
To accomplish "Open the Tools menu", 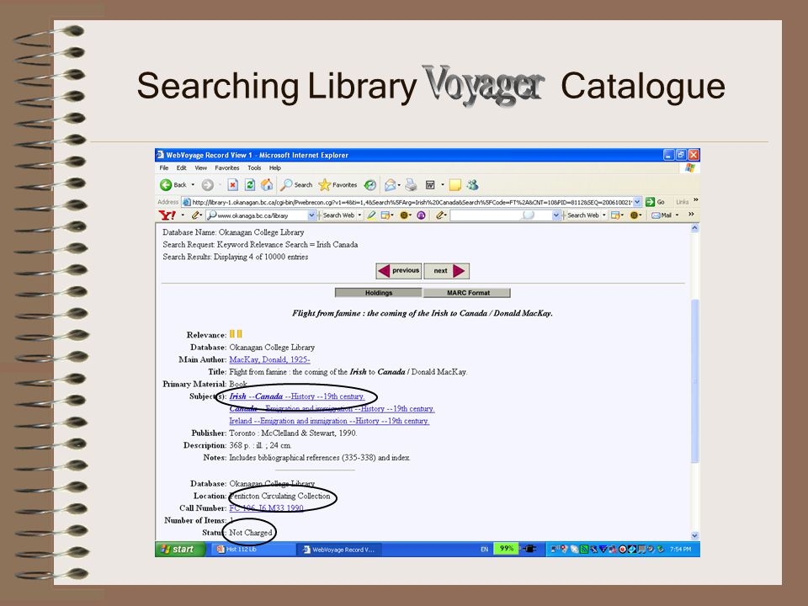I will 254,168.
